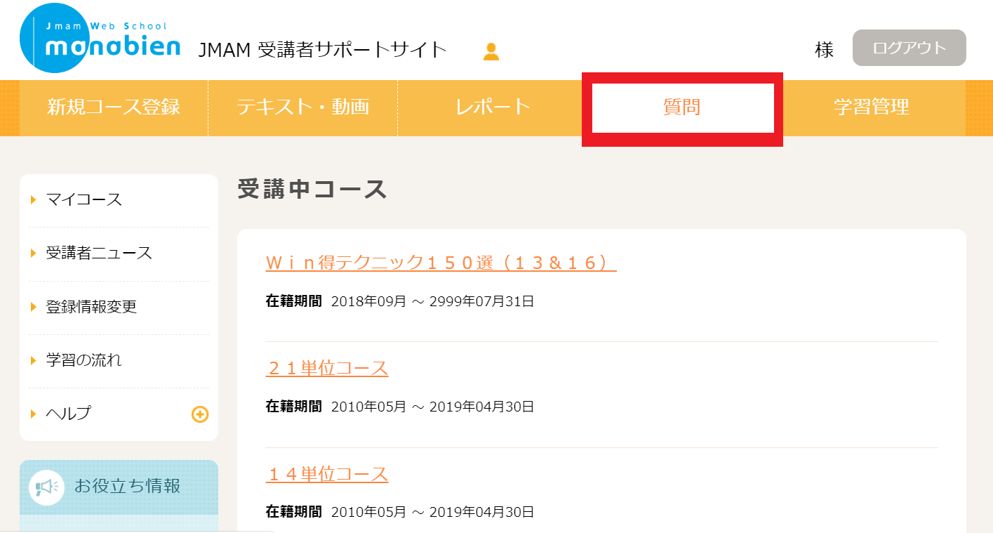The image size is (993, 533).
Task: Open 受講者ニュース in the sidebar
Action: point(99,254)
